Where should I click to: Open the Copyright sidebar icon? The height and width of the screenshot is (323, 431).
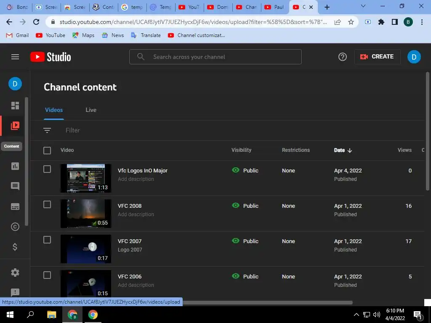tap(15, 227)
